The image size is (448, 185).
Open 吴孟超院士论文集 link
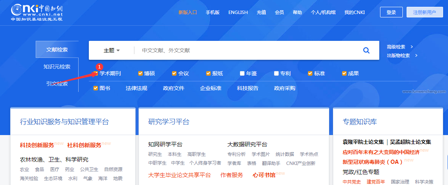click(410, 142)
